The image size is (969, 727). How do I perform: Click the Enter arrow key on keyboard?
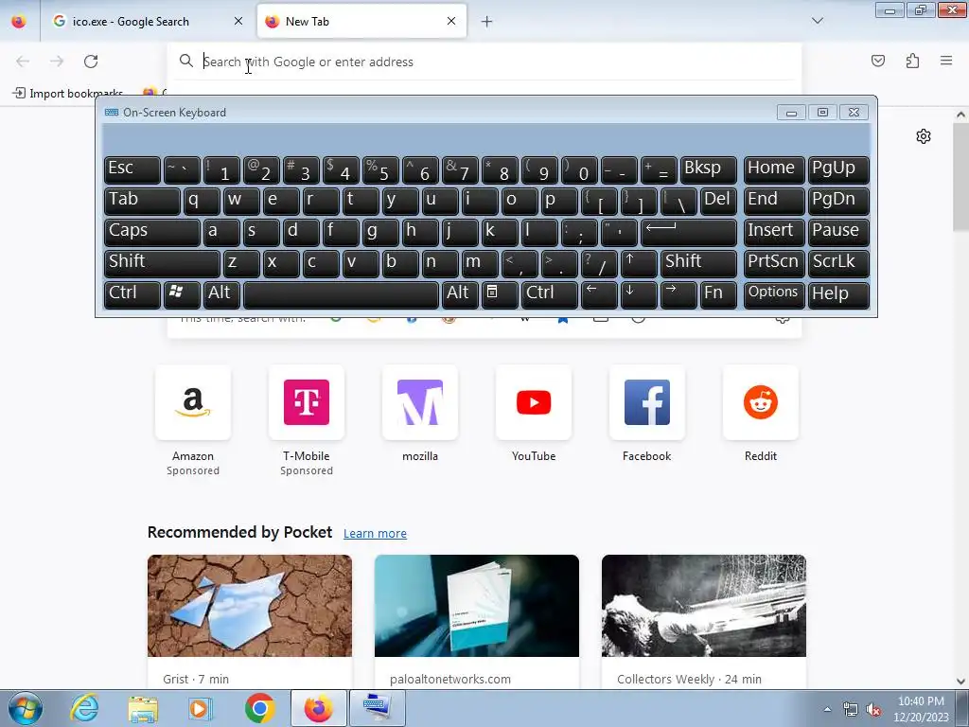pyautogui.click(x=689, y=232)
